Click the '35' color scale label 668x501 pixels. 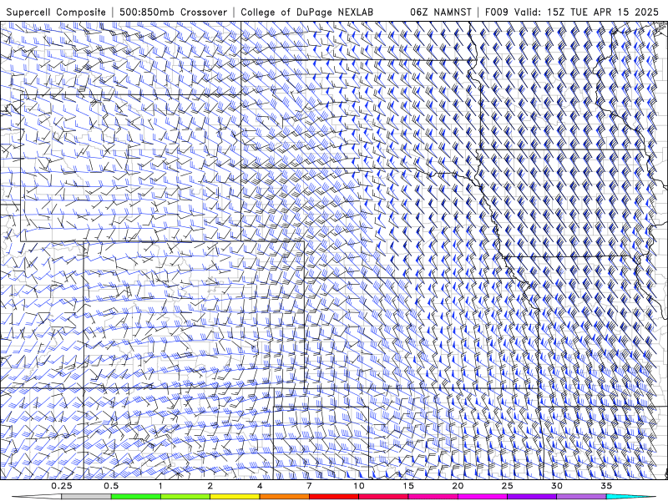coord(606,486)
